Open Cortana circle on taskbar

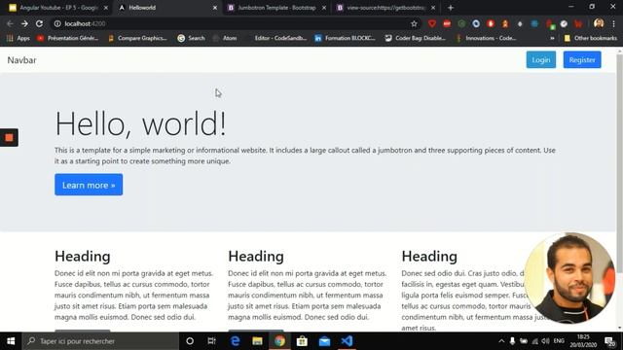190,341
